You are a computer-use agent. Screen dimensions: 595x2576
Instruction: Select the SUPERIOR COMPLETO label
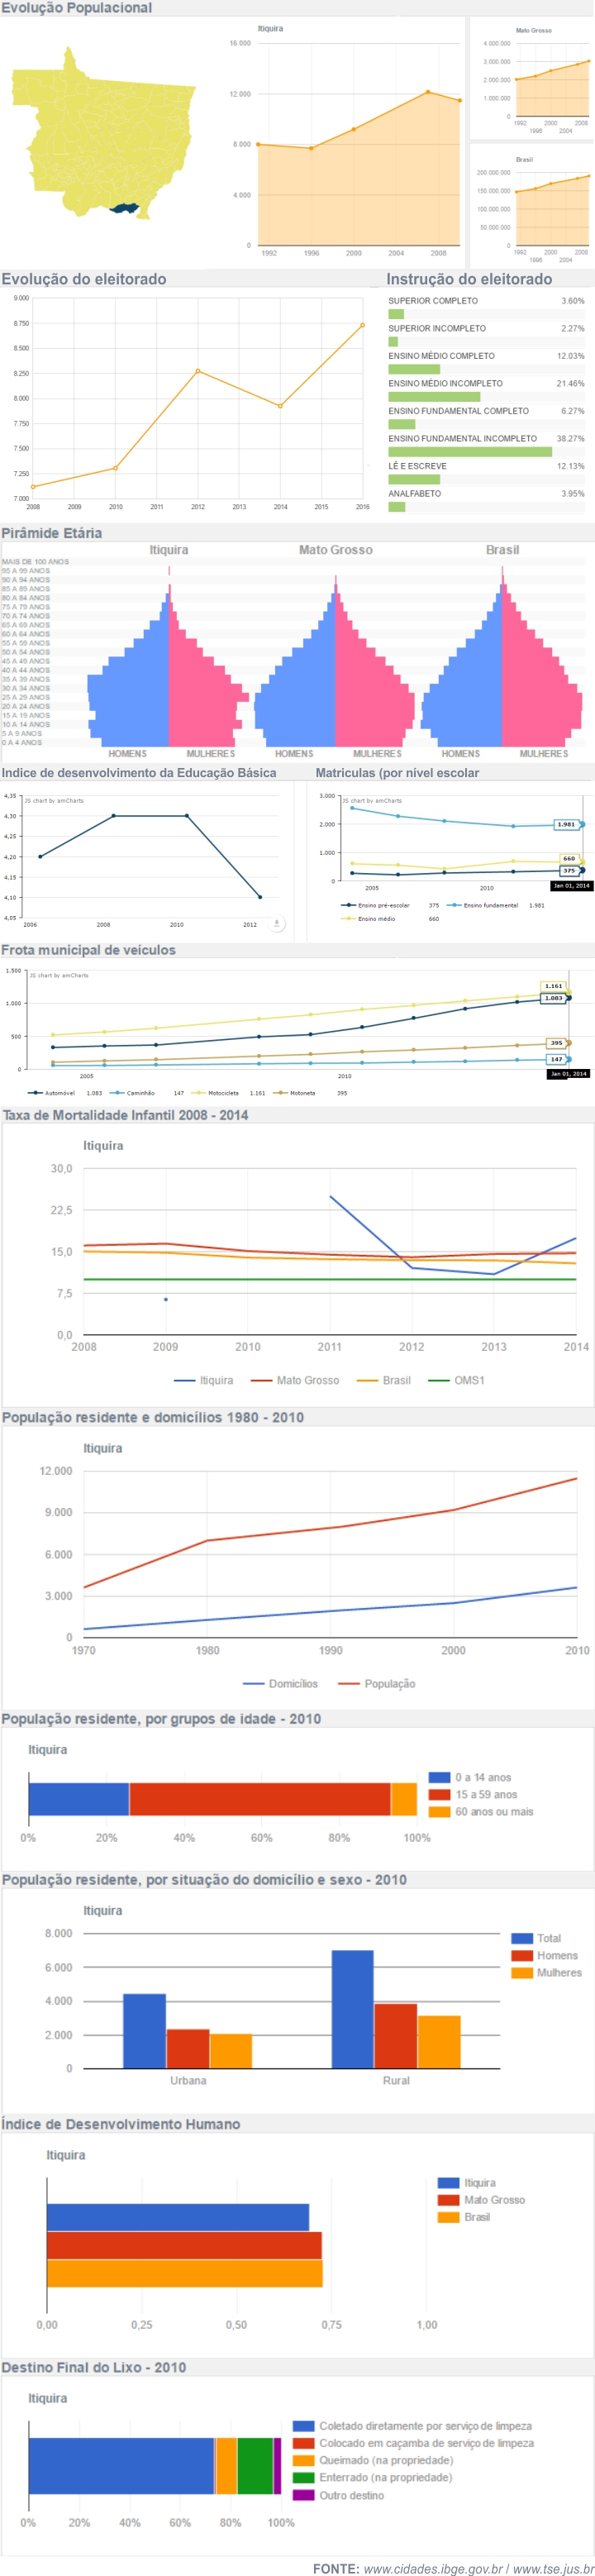(433, 301)
